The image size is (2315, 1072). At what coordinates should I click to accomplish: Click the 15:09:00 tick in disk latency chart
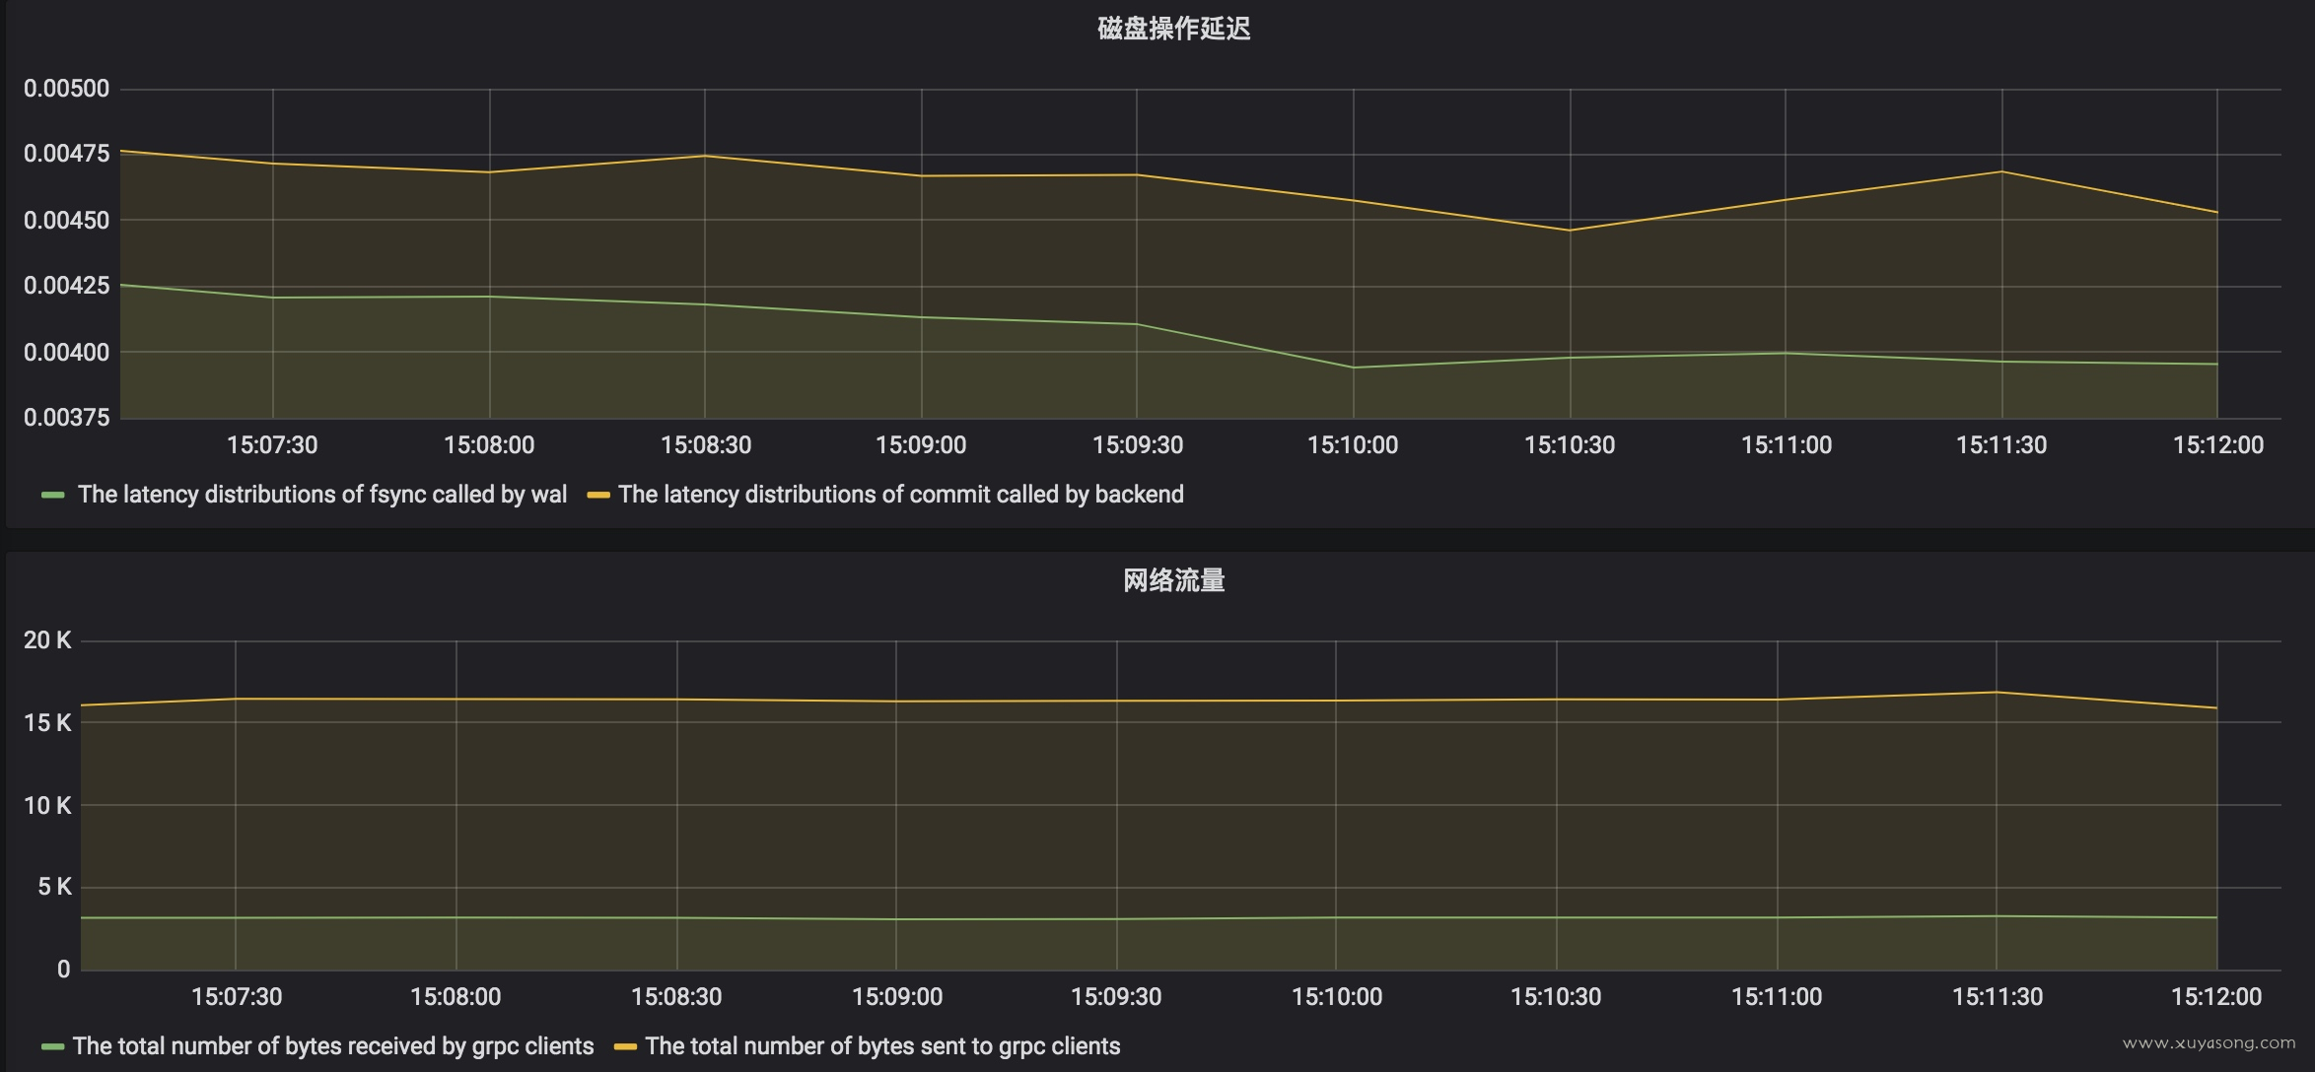coord(921,445)
